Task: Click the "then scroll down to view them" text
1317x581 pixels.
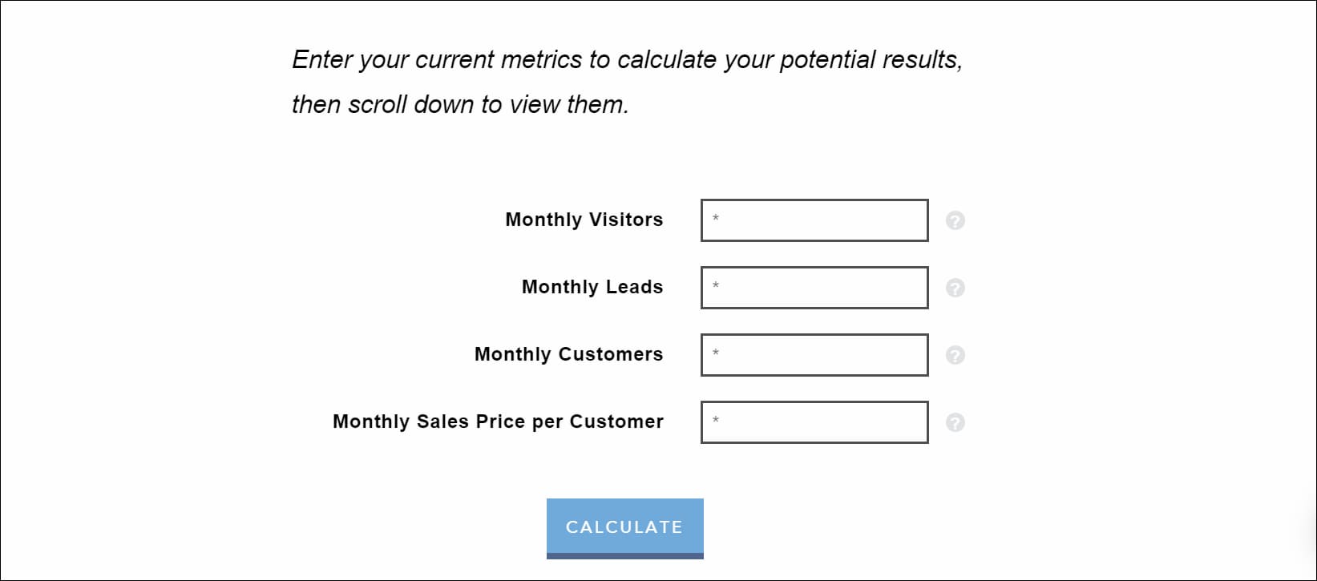Action: [x=459, y=105]
